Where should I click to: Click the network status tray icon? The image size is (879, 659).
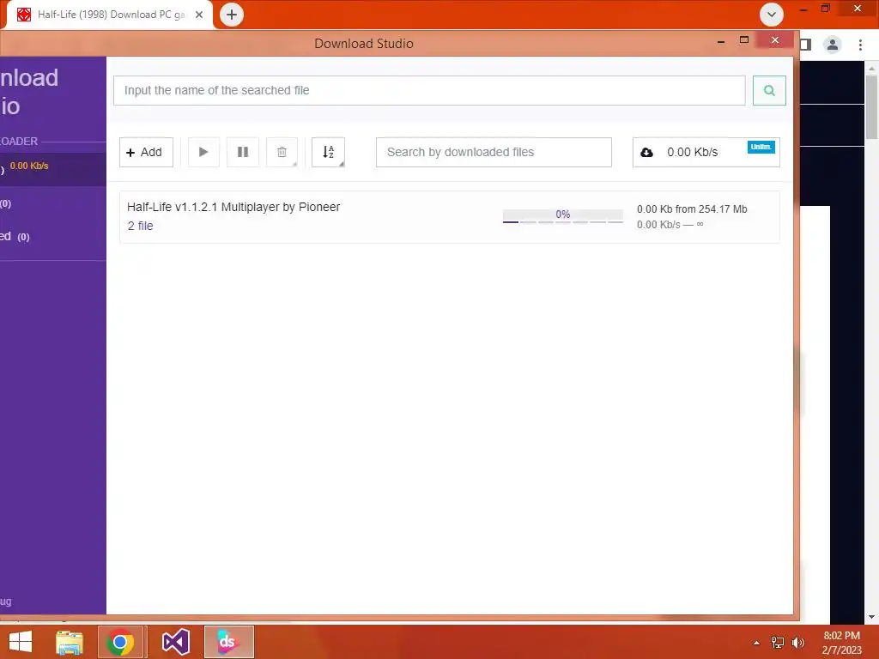coord(778,643)
